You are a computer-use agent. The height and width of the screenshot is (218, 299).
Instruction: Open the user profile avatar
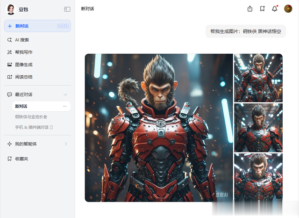288,8
